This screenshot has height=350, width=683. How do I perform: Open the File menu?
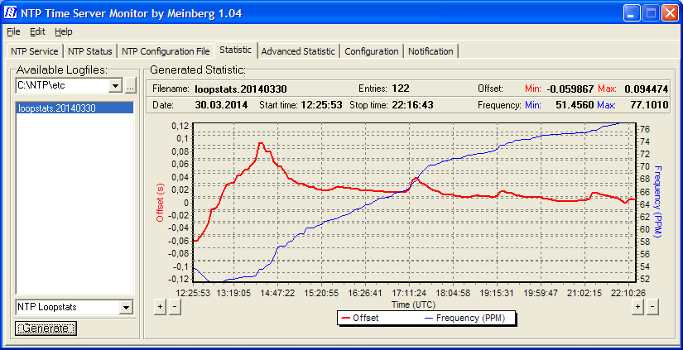(12, 31)
